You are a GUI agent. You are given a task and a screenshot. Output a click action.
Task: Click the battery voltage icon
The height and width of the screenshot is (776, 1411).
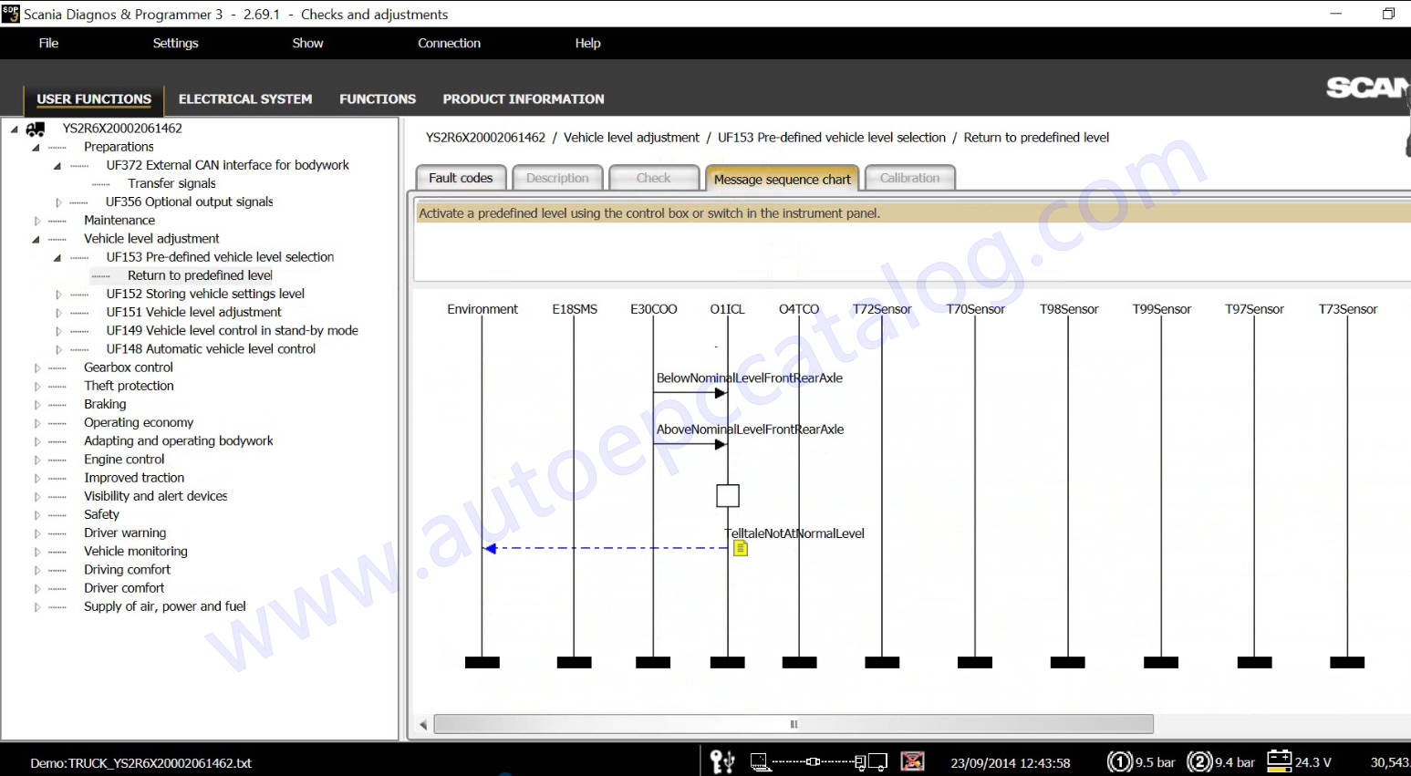click(1279, 761)
